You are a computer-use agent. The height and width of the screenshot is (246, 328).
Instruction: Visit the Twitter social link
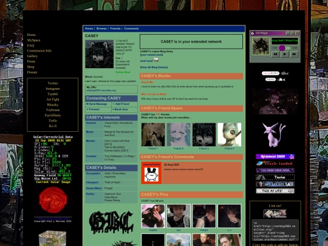tap(53, 83)
